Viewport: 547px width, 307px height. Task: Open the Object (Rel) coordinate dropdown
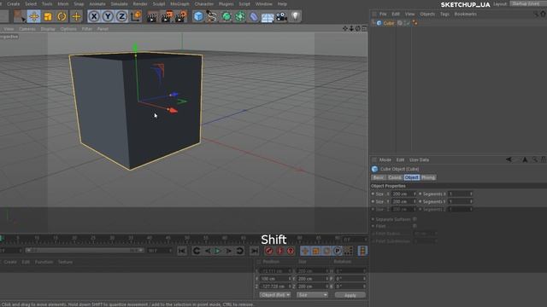tap(275, 295)
